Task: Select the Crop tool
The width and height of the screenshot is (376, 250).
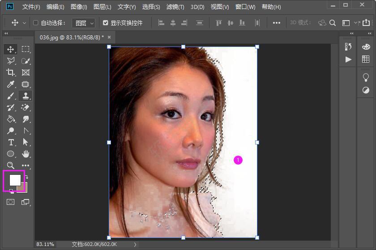Action: (11, 72)
